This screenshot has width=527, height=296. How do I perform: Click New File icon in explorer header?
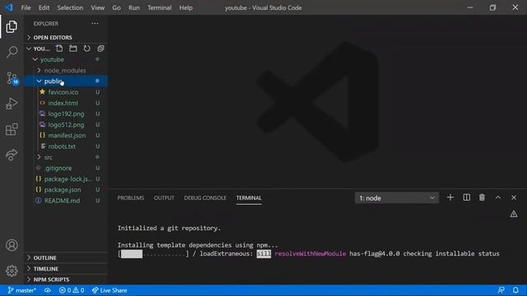click(x=59, y=49)
